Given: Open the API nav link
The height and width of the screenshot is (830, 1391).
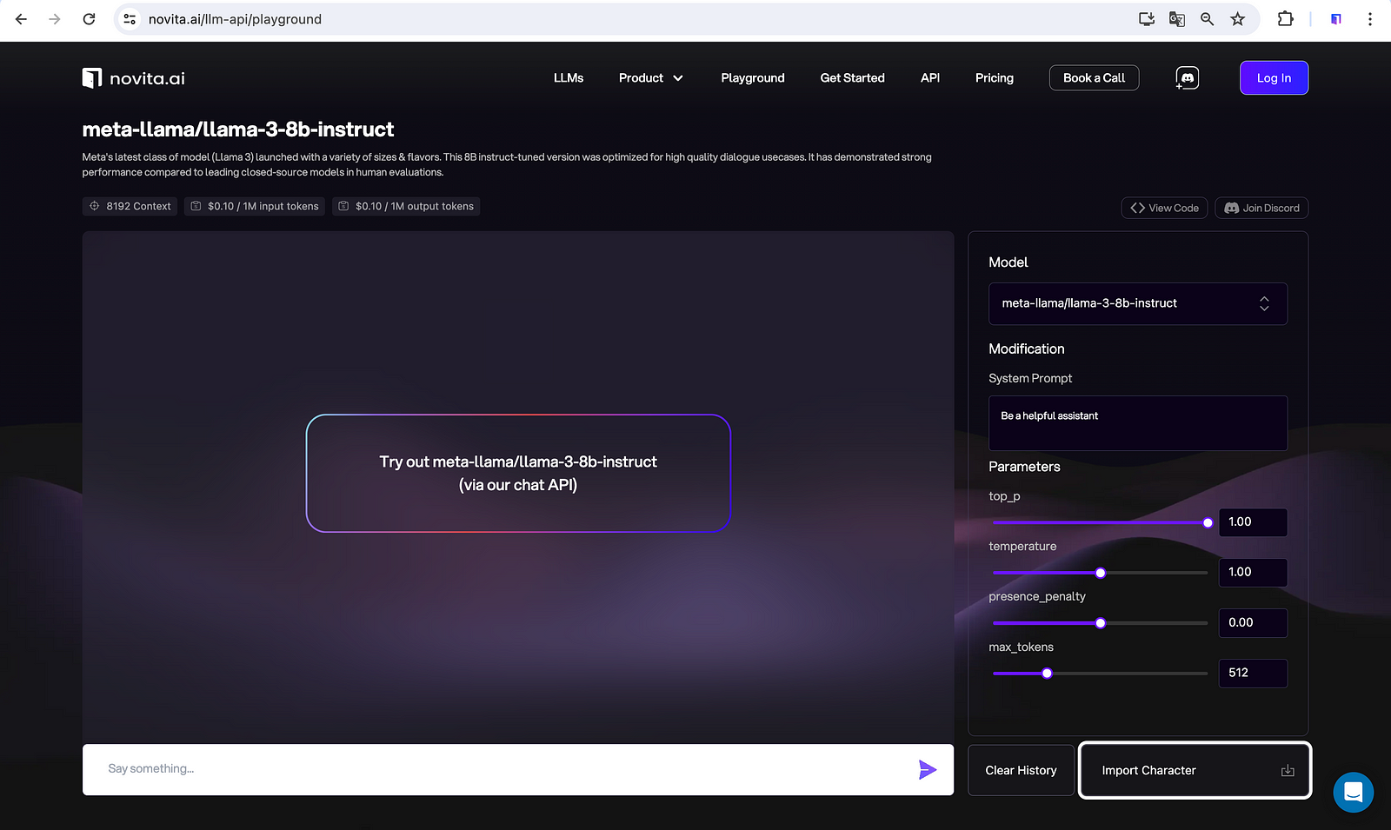Looking at the screenshot, I should [930, 78].
